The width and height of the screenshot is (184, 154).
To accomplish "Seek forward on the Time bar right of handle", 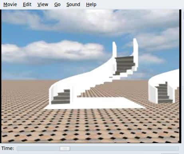I will [x=125, y=148].
